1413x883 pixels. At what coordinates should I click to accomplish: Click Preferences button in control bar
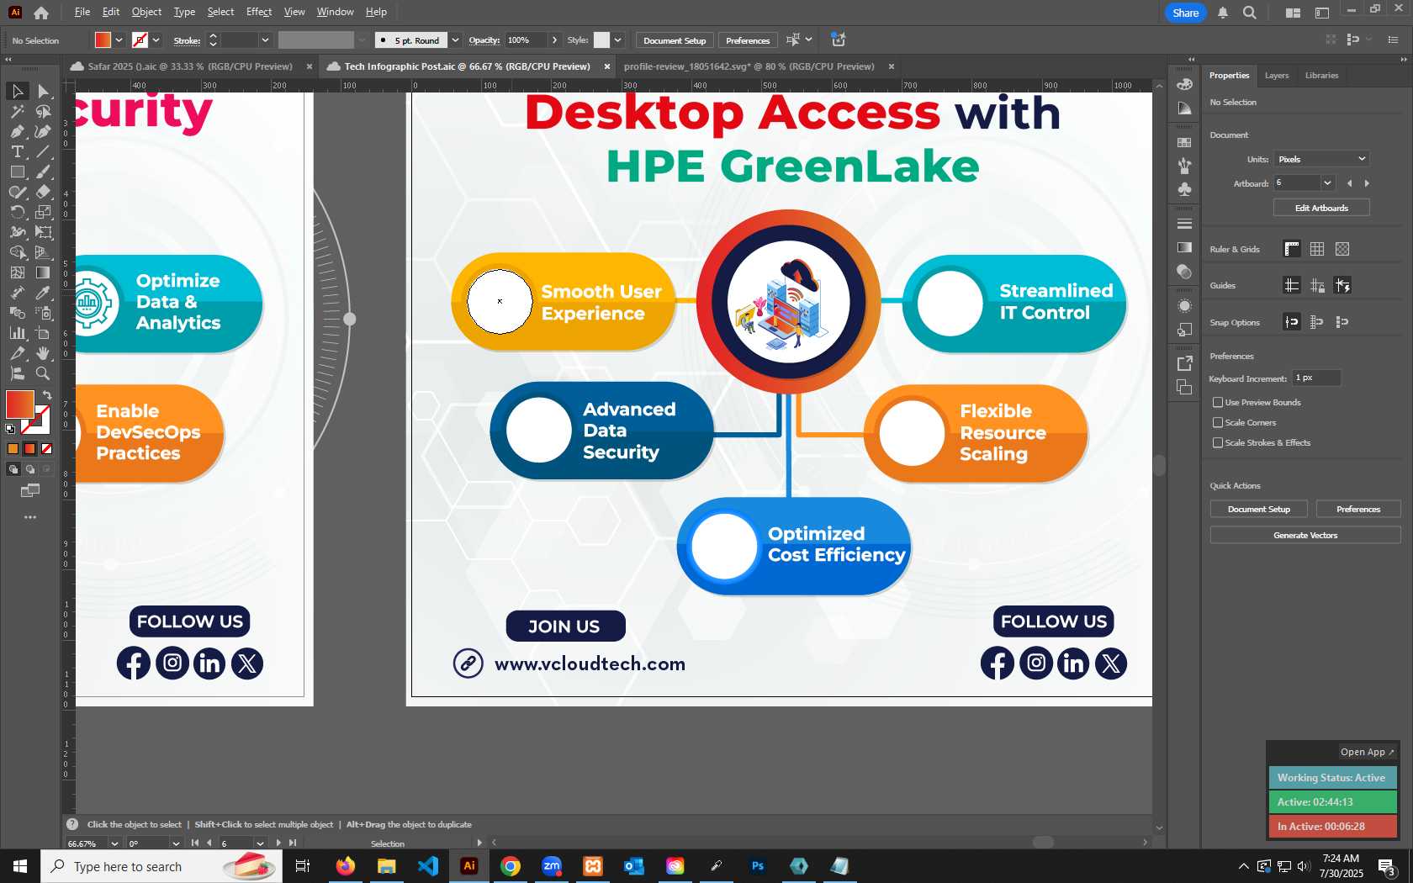pyautogui.click(x=748, y=40)
